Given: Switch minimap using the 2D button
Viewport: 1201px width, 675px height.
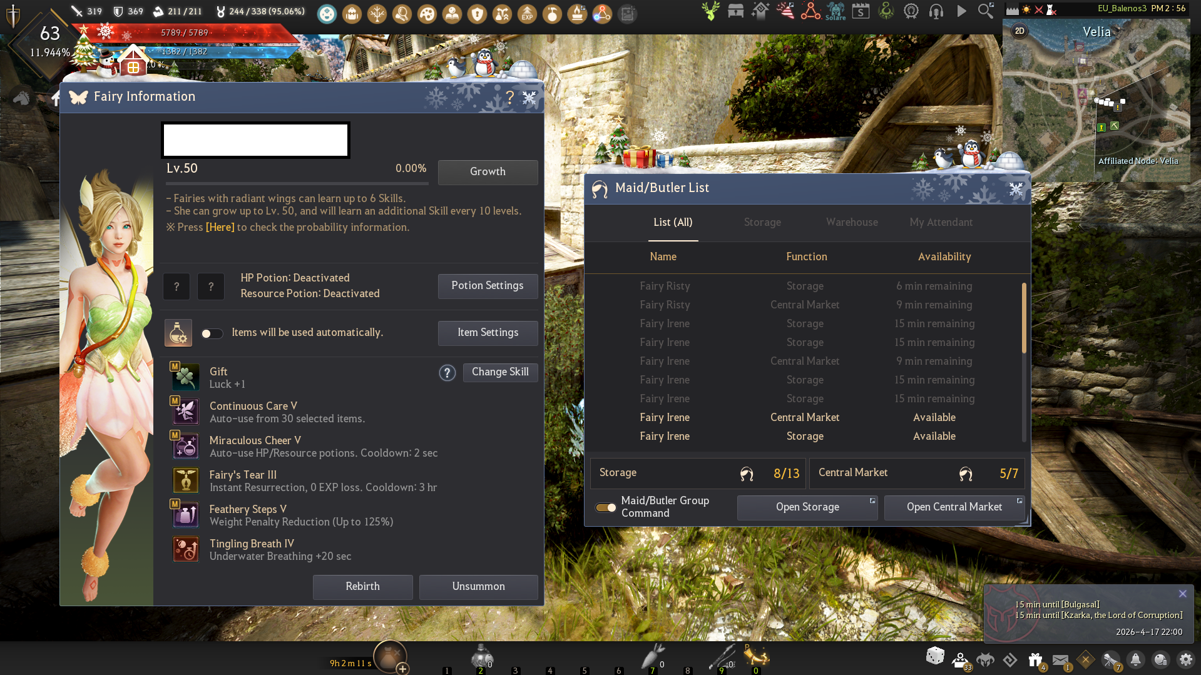Looking at the screenshot, I should (x=1020, y=31).
